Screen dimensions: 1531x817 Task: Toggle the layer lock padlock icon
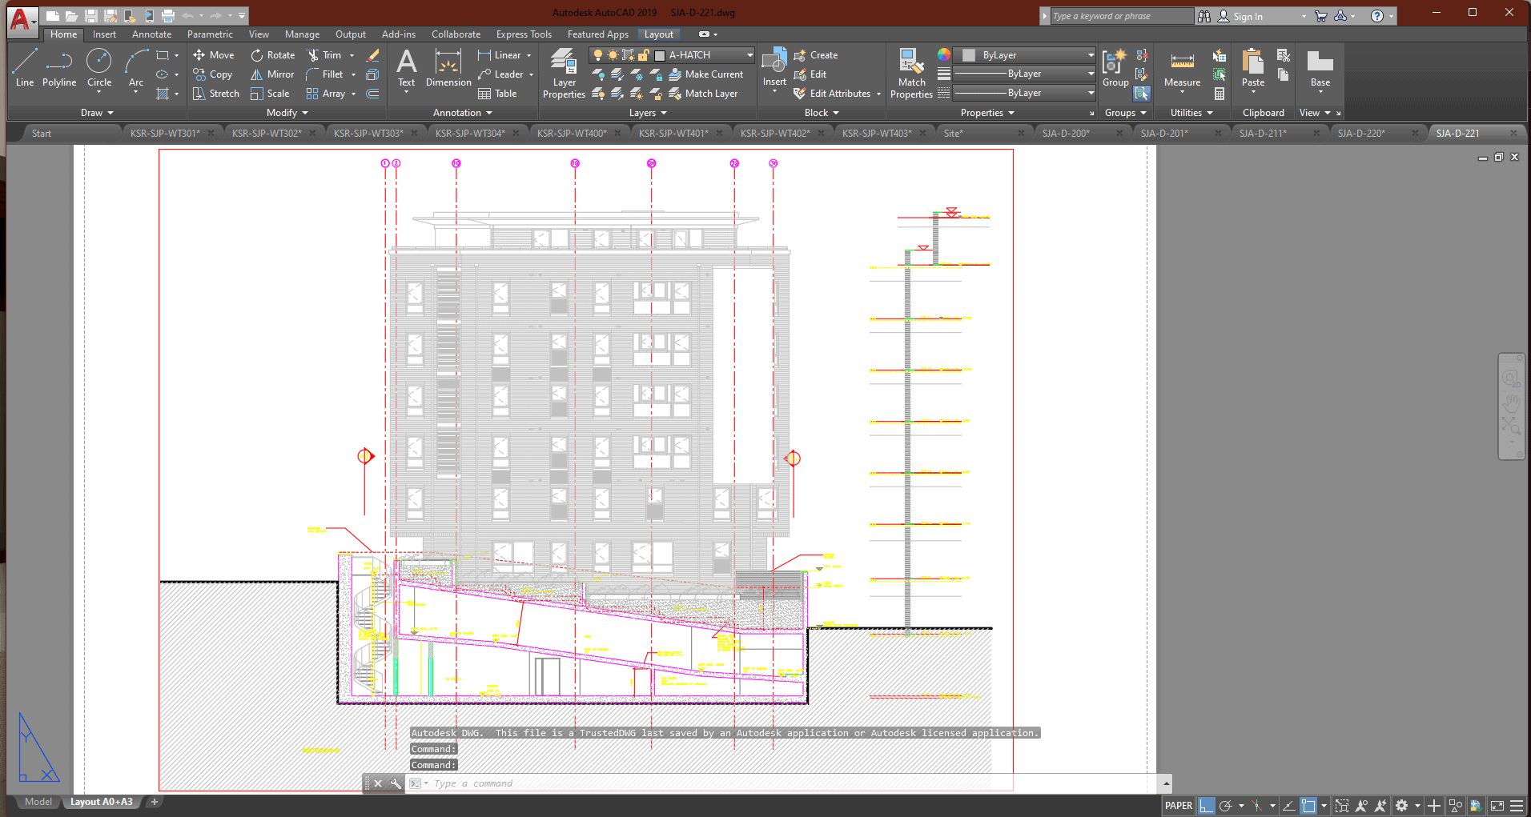(x=643, y=55)
